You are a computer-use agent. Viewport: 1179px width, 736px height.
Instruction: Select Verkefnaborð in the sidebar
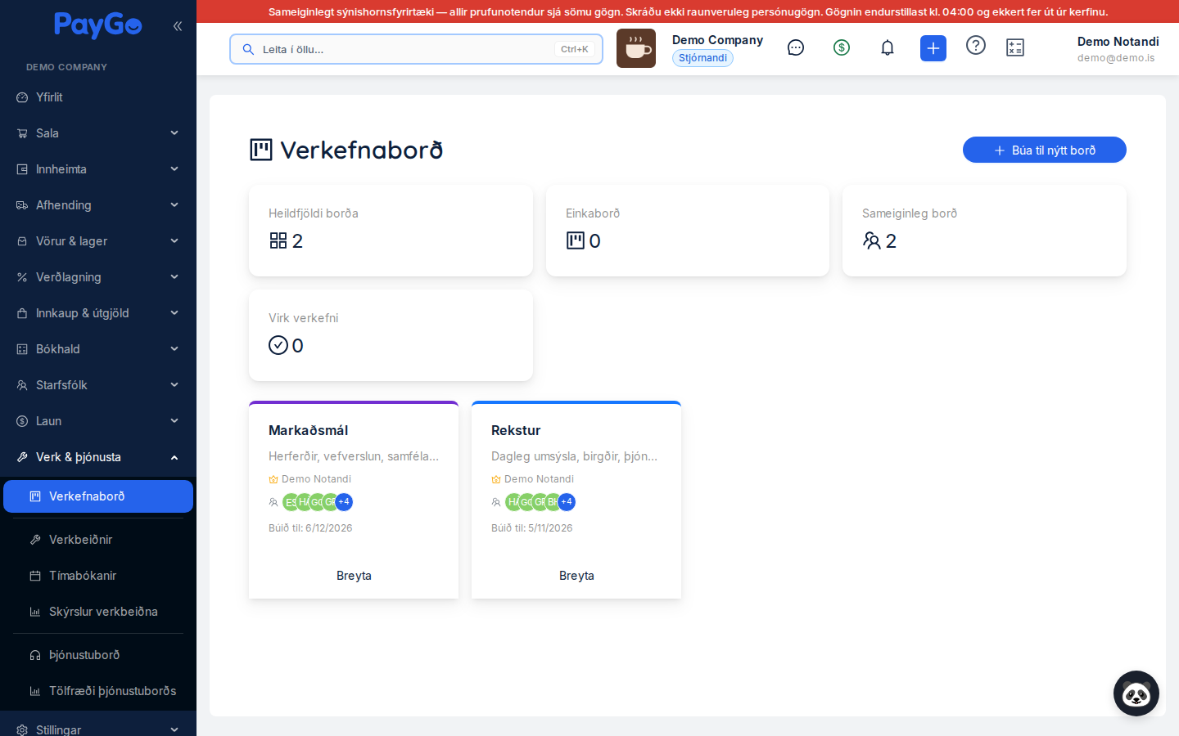pyautogui.click(x=98, y=496)
